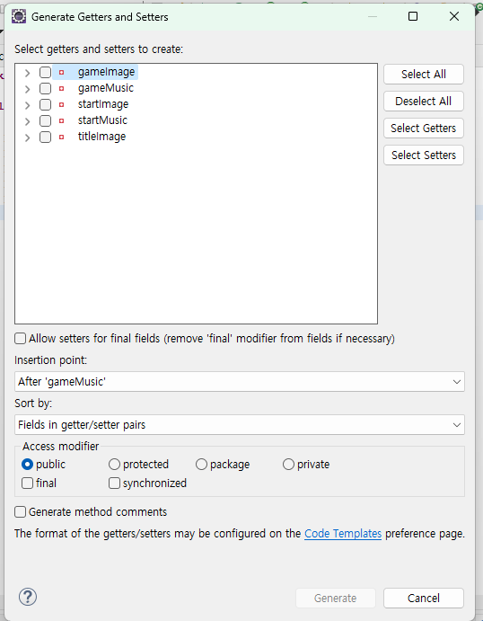483x621 pixels.
Task: Expand the gameMusic tree node
Action: [27, 89]
